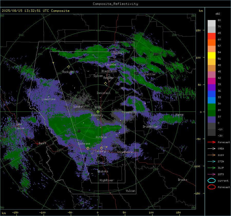This screenshot has width=231, height=216.
Task: Click the Brooks town label
Action: 182,180
